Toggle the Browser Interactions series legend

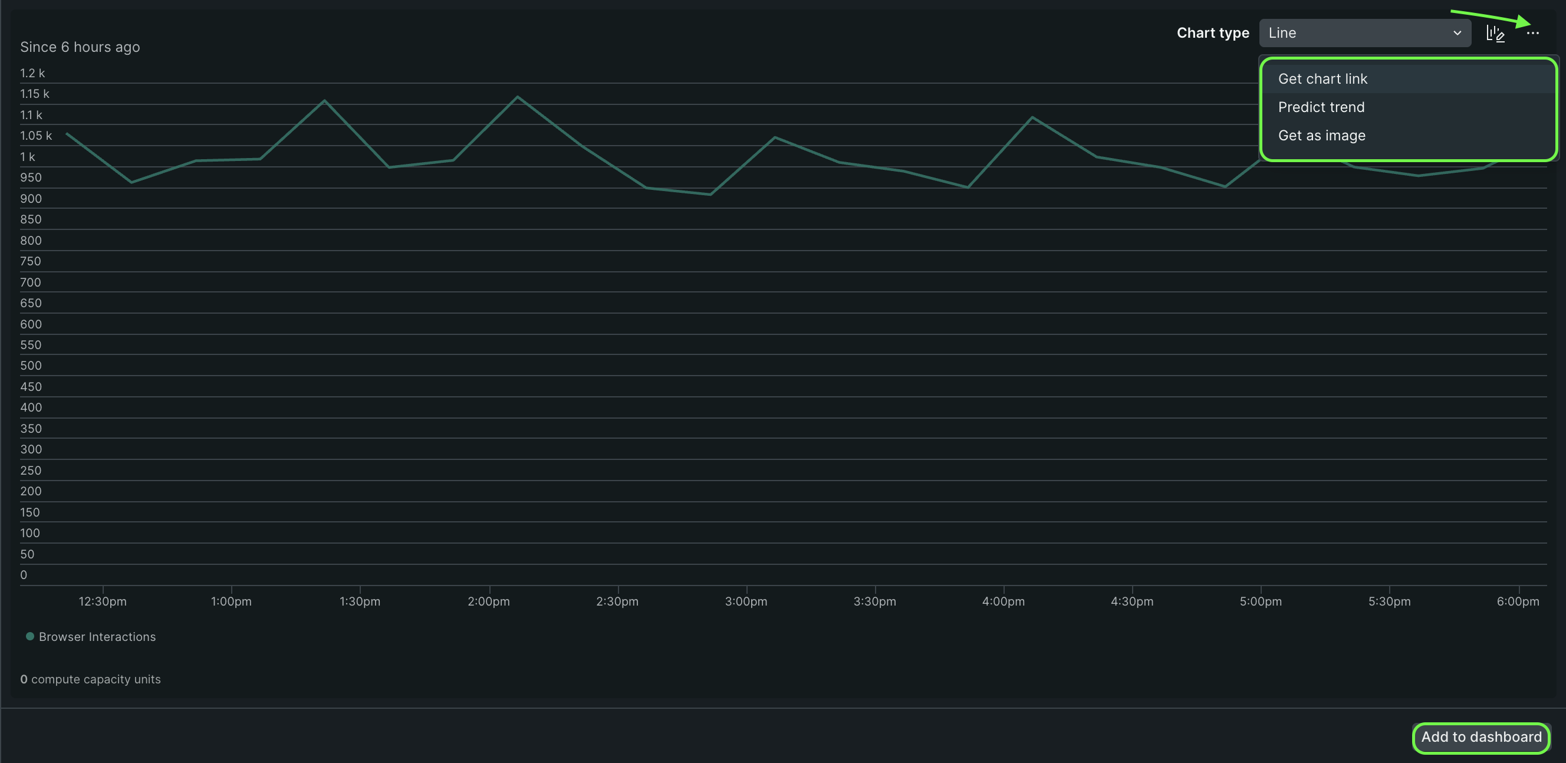97,637
